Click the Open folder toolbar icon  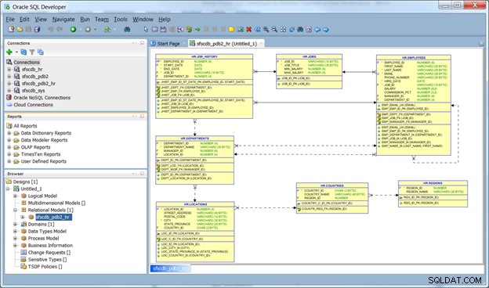(20, 29)
